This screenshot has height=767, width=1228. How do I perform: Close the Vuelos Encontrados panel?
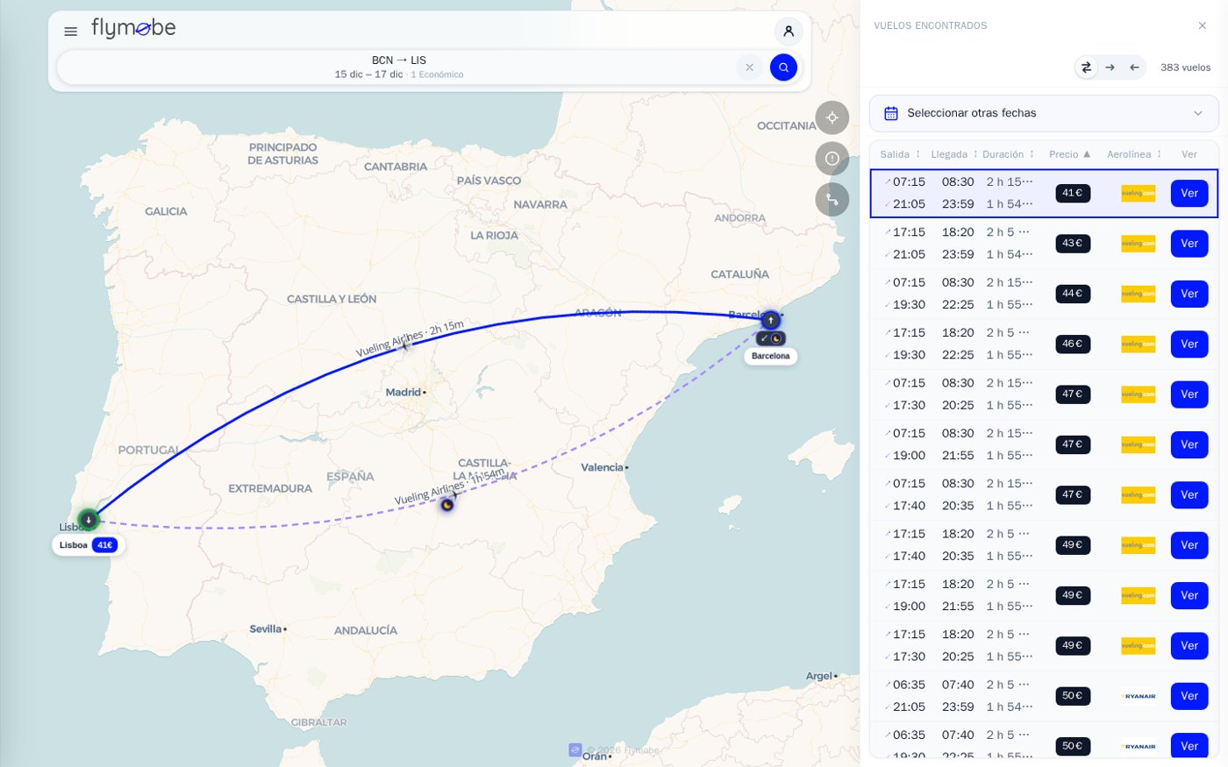tap(1203, 25)
